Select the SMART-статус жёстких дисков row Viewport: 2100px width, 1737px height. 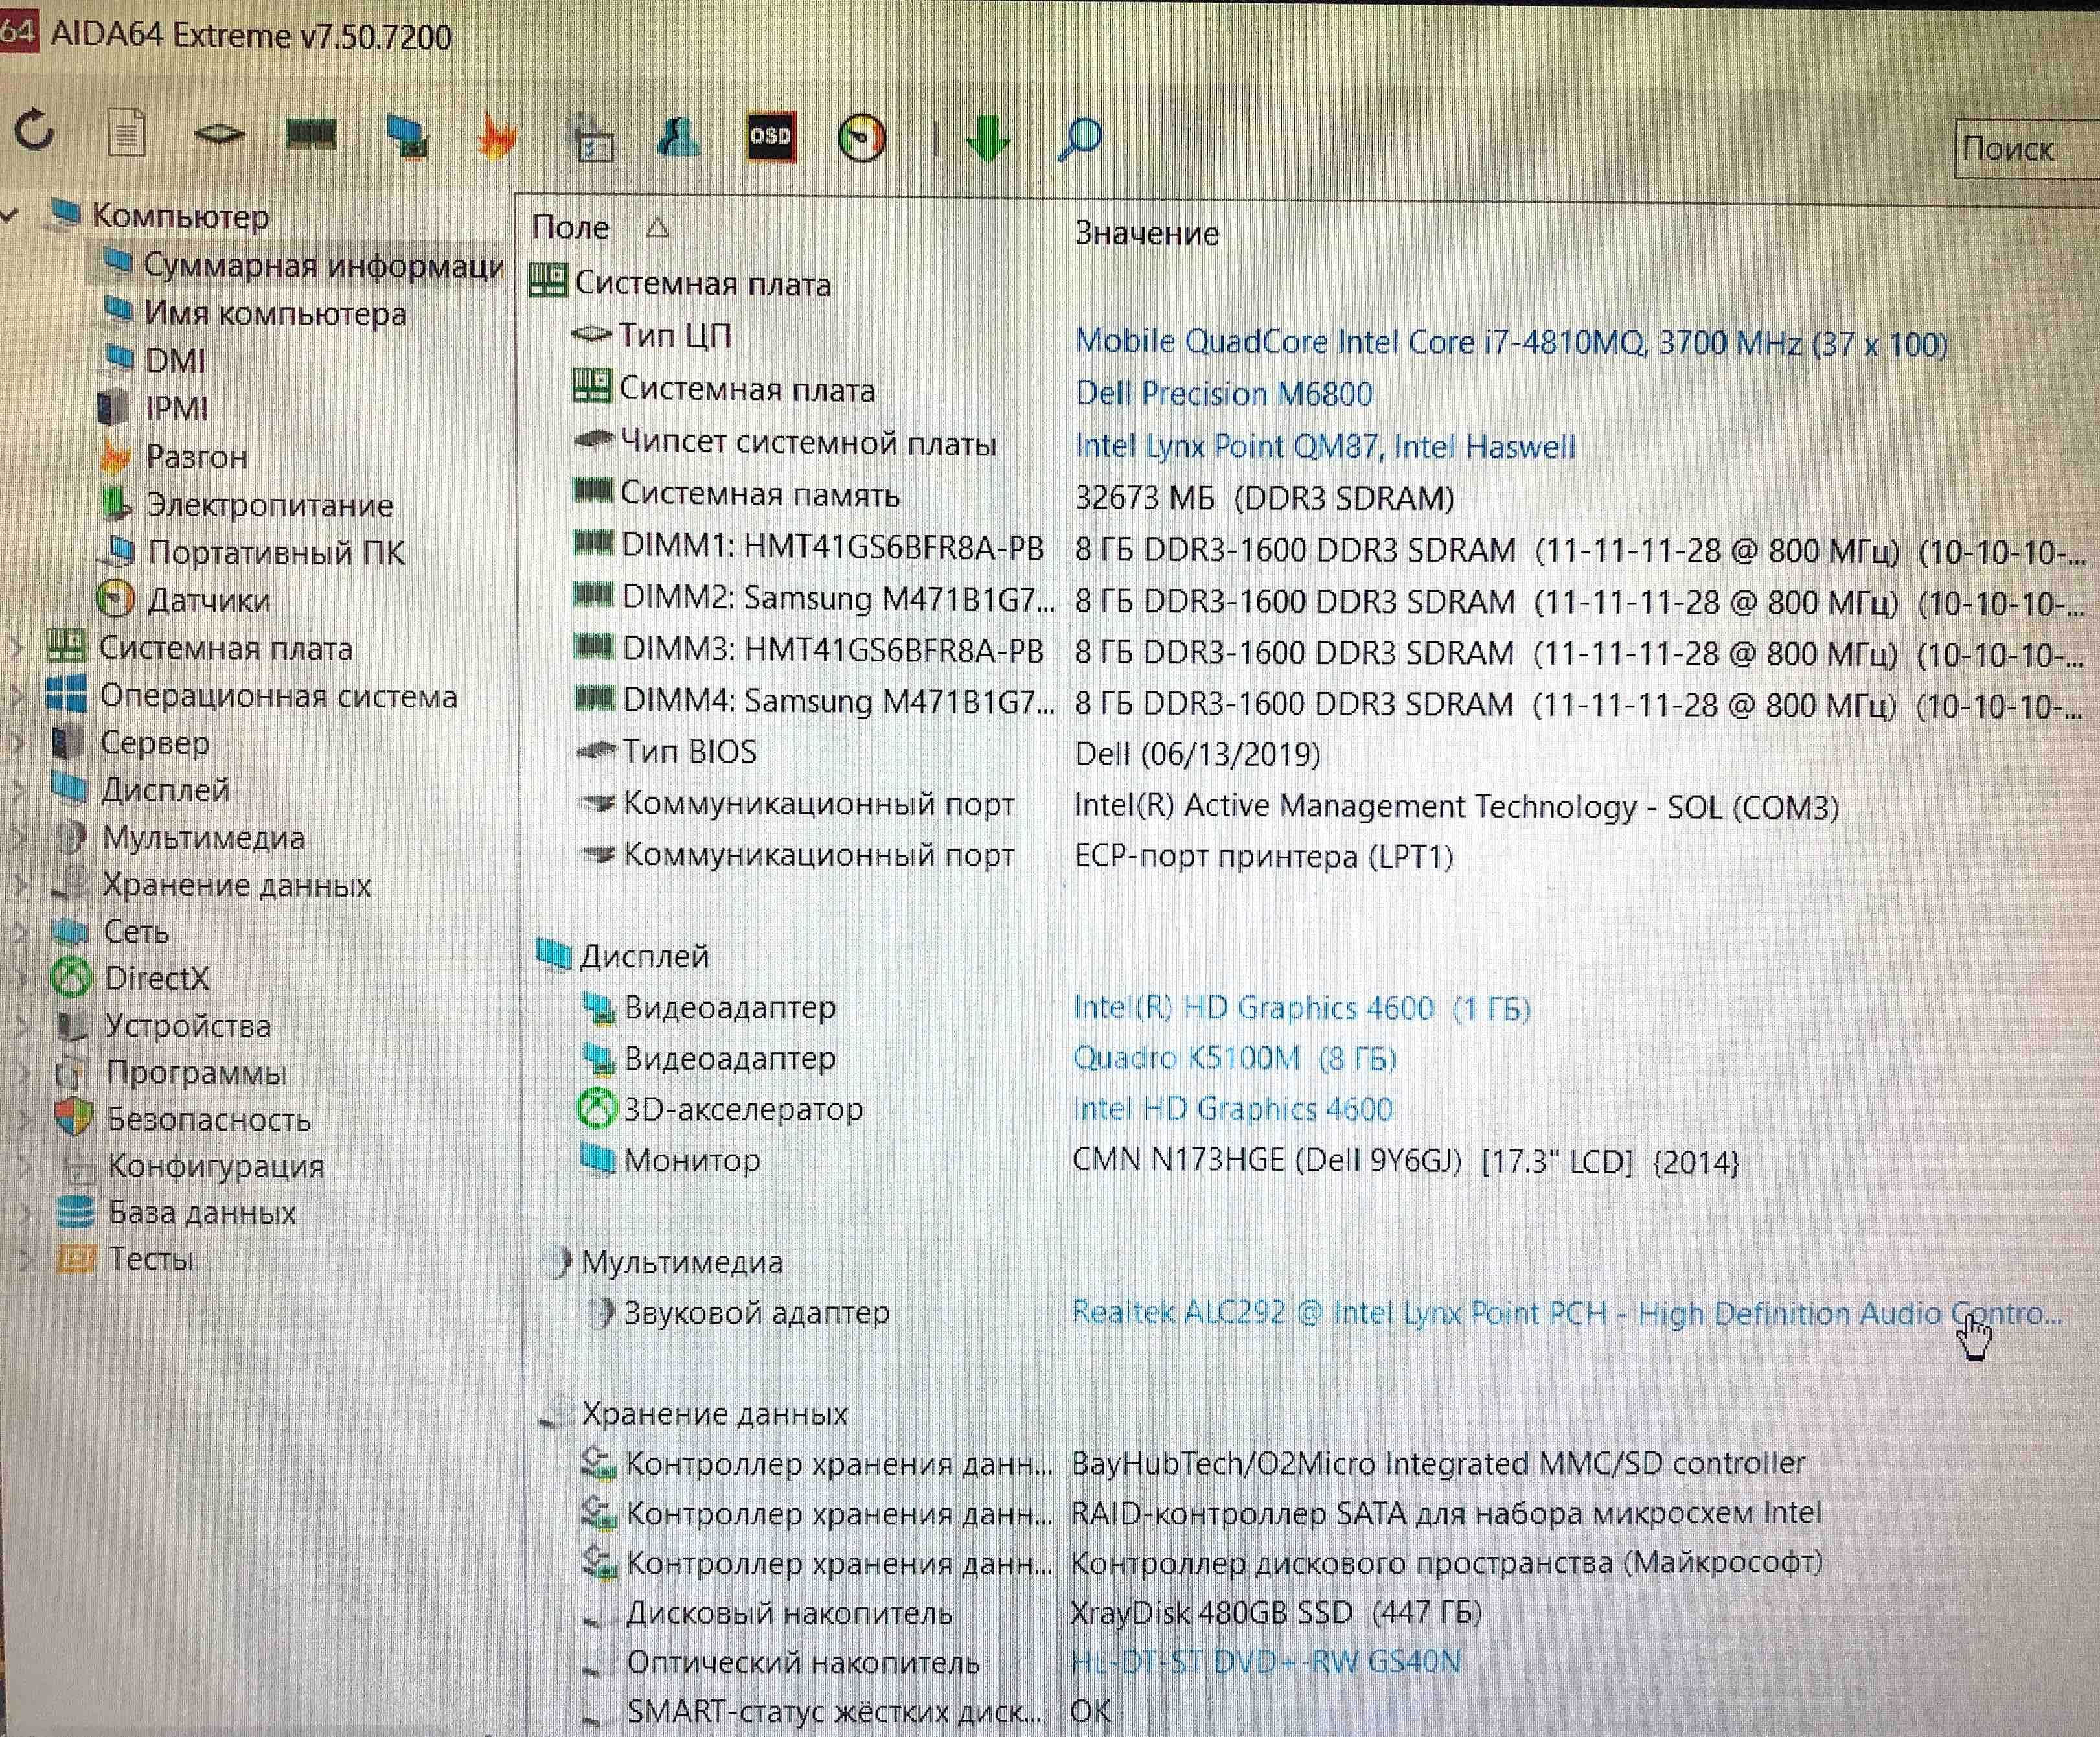pos(846,1712)
